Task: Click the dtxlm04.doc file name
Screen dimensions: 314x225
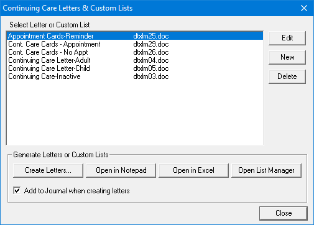Action: coord(151,60)
